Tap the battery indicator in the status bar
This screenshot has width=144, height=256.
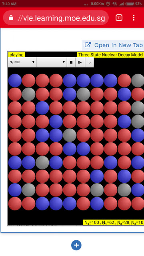tap(130, 4)
